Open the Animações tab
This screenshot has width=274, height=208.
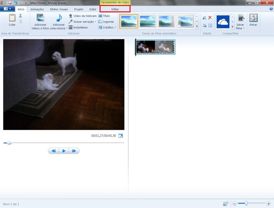(37, 9)
